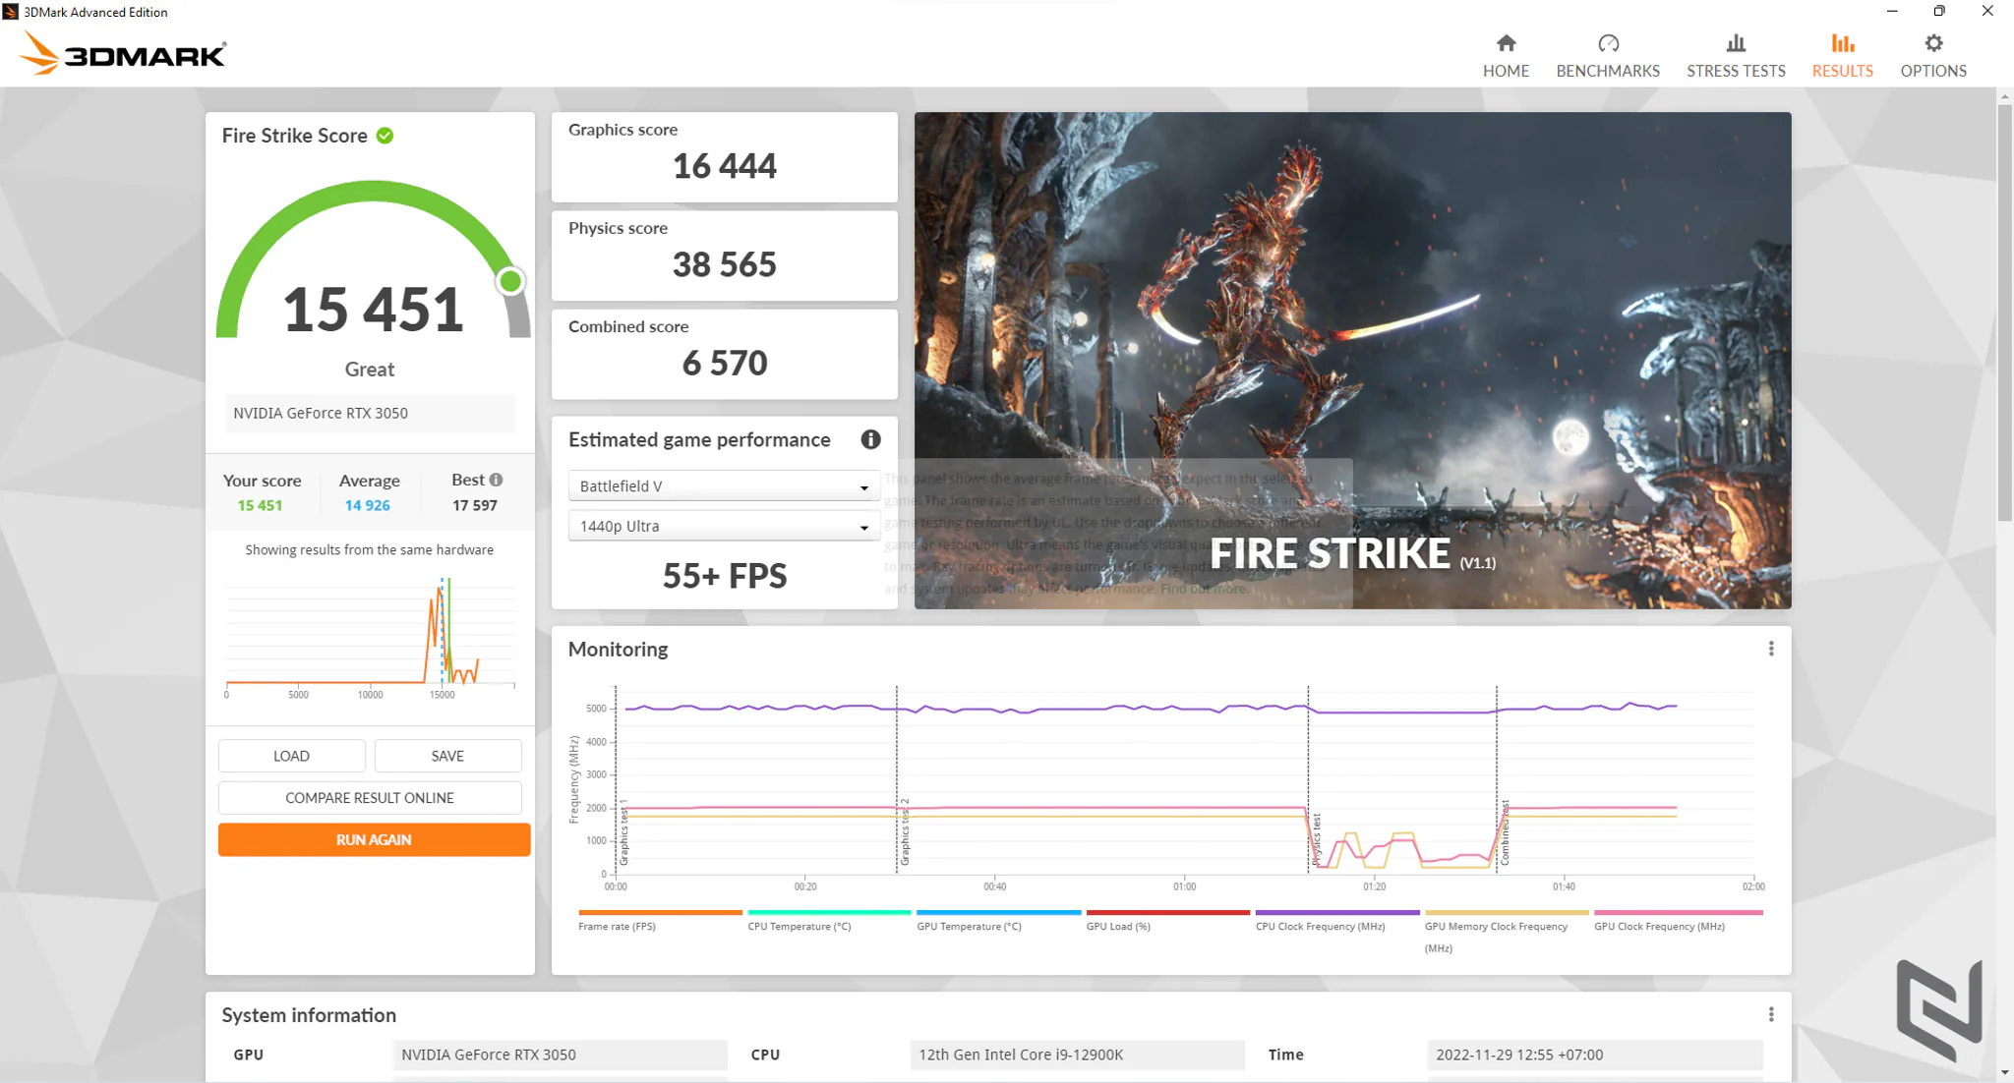Image resolution: width=2014 pixels, height=1083 pixels.
Task: Click the SAVE button
Action: (447, 756)
